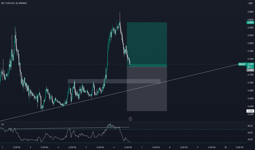
Task: Click the 0.6200 price scale label
Action: [250, 114]
